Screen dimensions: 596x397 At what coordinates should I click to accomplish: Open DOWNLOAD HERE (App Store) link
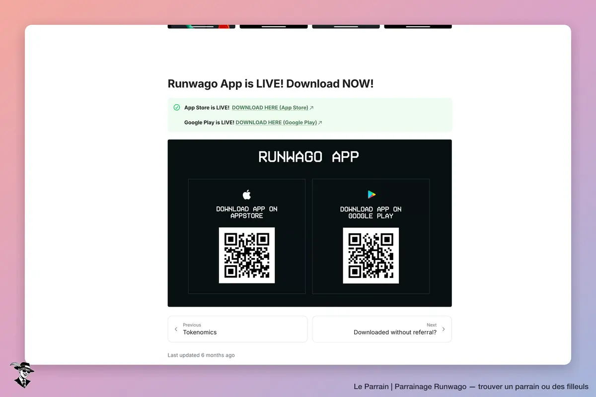pos(270,108)
